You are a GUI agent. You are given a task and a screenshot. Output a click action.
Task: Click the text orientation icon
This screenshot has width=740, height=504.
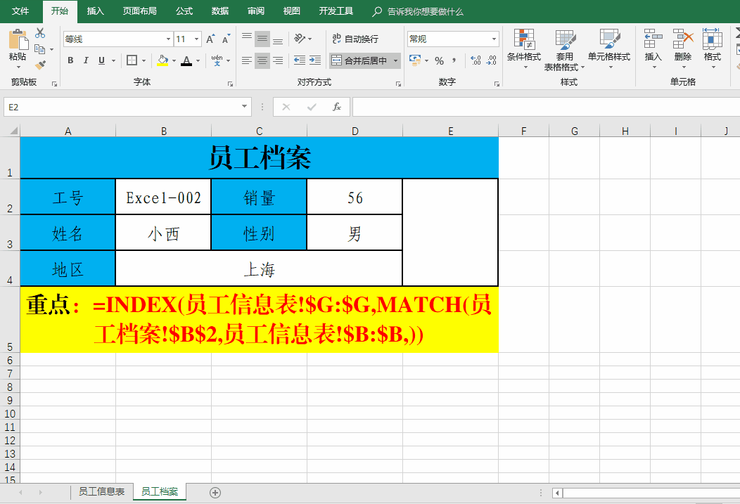(x=300, y=38)
